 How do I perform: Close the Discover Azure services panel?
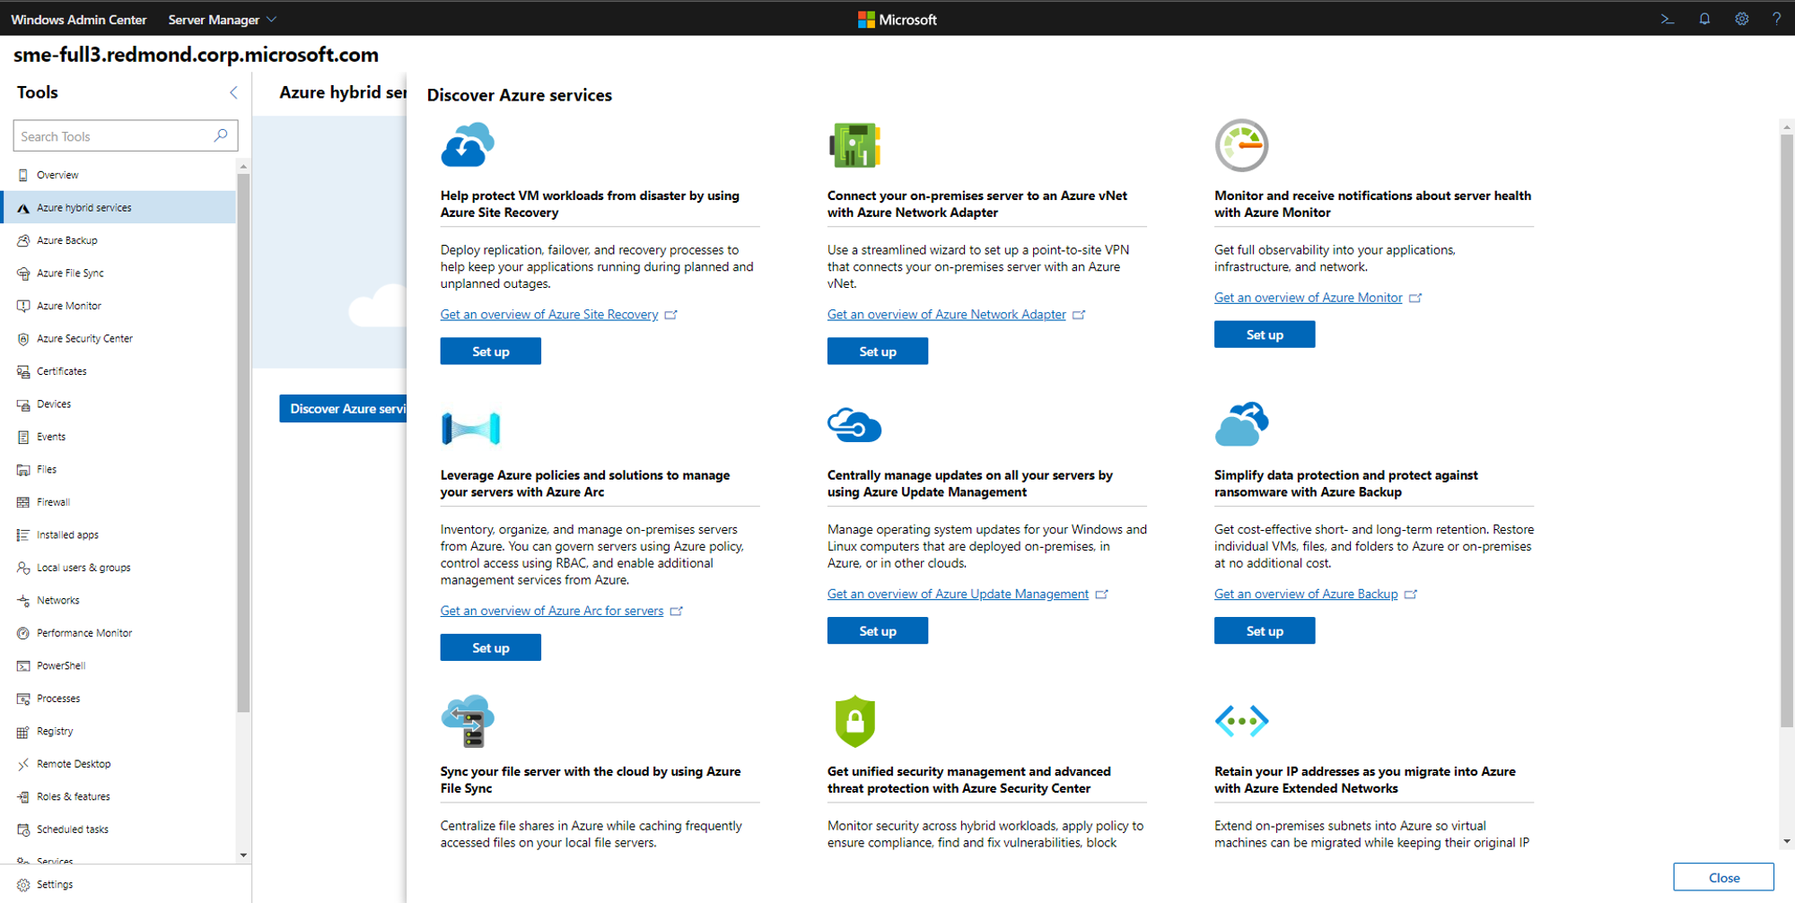click(x=1723, y=877)
